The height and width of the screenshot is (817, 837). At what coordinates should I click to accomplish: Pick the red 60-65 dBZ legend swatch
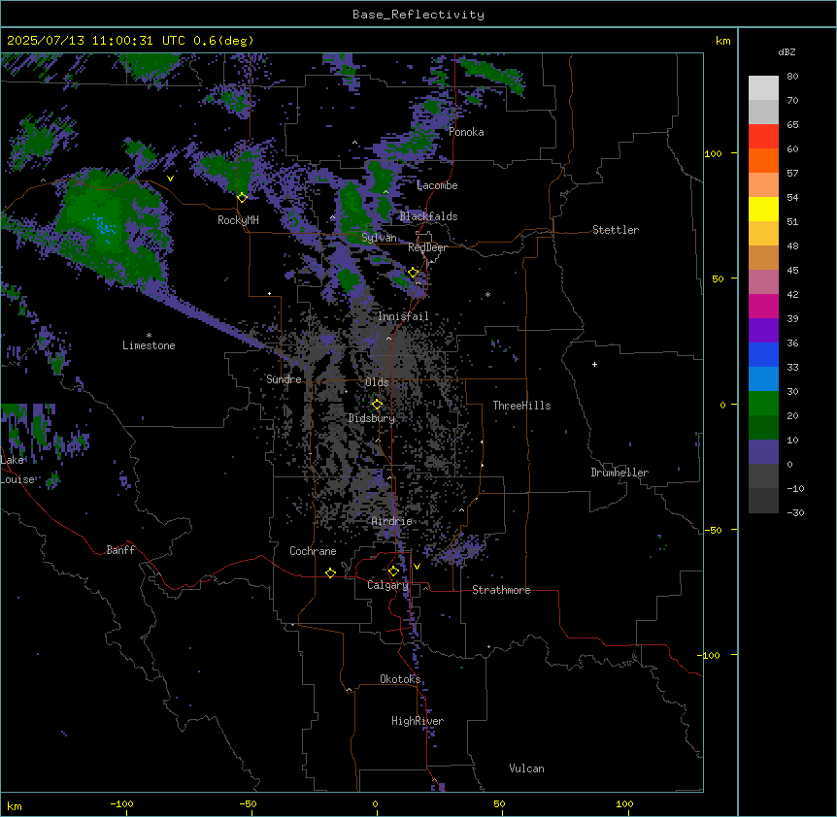(763, 136)
